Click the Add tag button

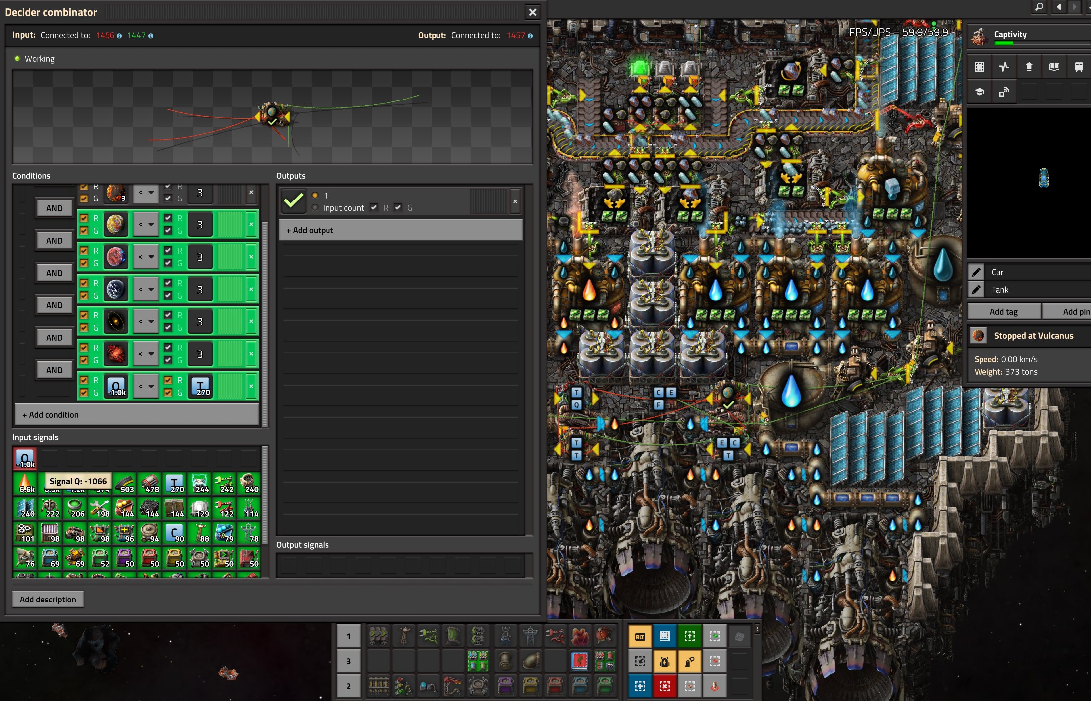(x=1004, y=312)
